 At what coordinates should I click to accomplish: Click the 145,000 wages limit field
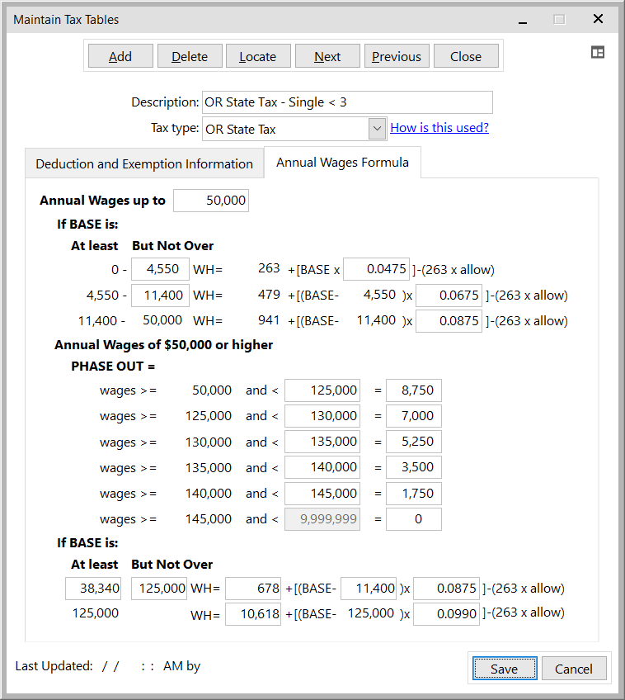[322, 494]
